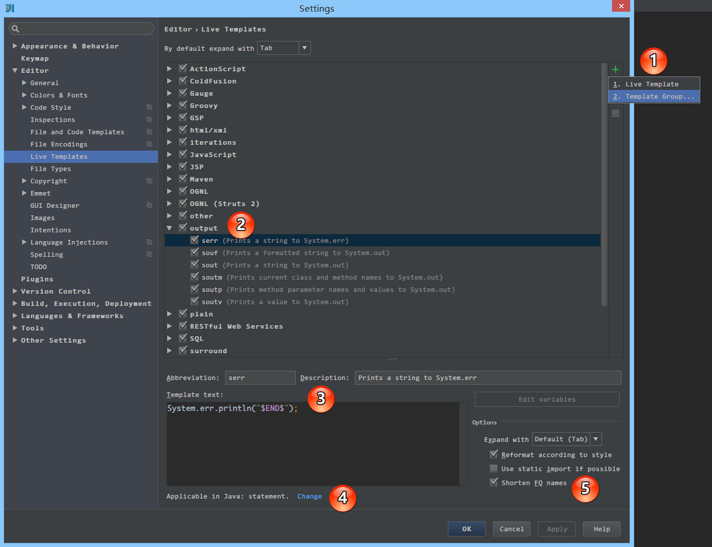Collapse the output template group
The width and height of the screenshot is (712, 547).
point(170,228)
